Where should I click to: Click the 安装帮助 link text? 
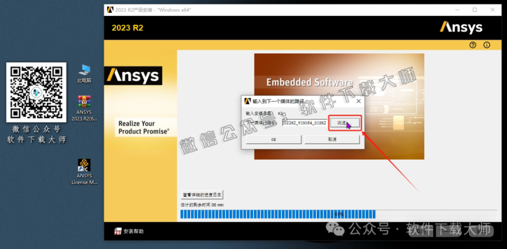point(134,231)
